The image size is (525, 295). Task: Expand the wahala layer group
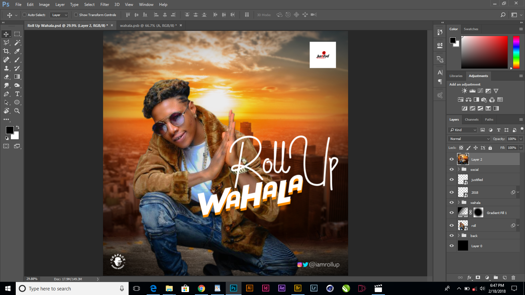click(x=459, y=203)
